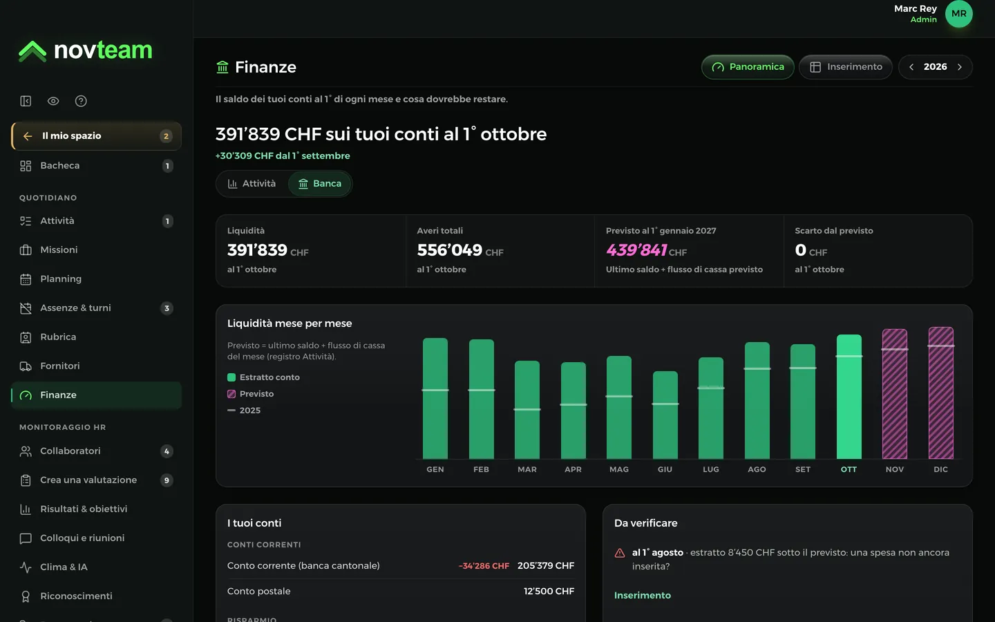Open the help question mark icon
This screenshot has height=622, width=995.
point(81,101)
